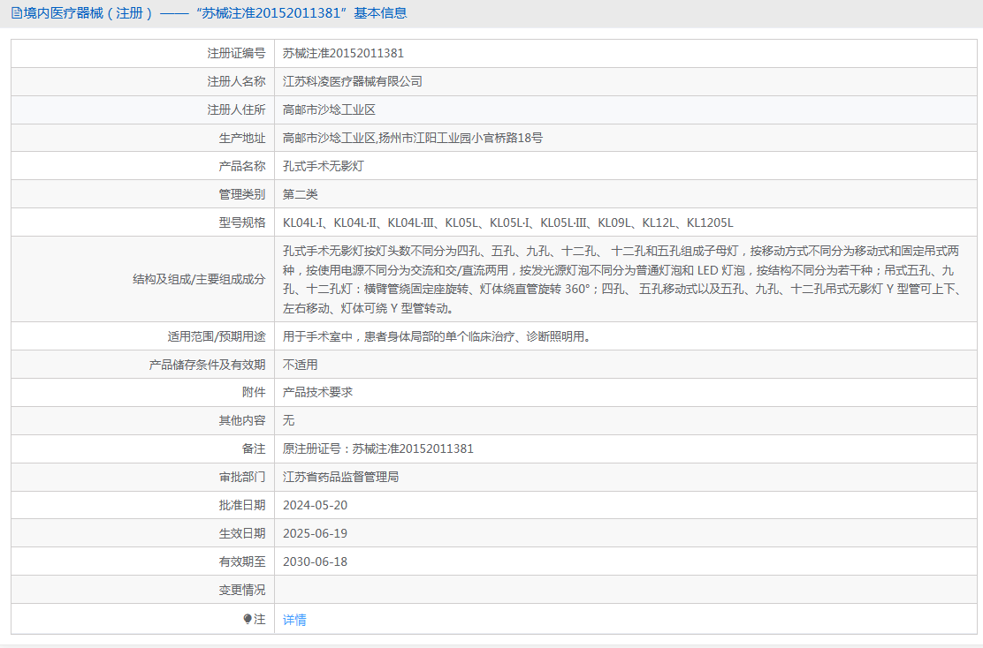
Task: Select the 附件 label
Action: [254, 392]
